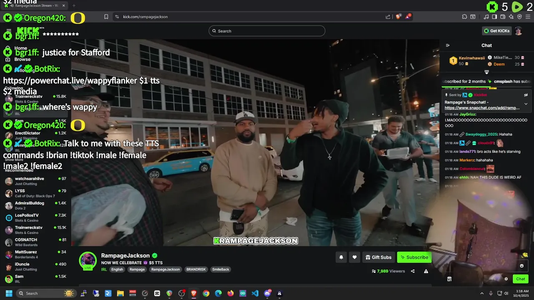Click the Kevinwhawaii top gifter entry
The width and height of the screenshot is (534, 300).
pos(467,61)
